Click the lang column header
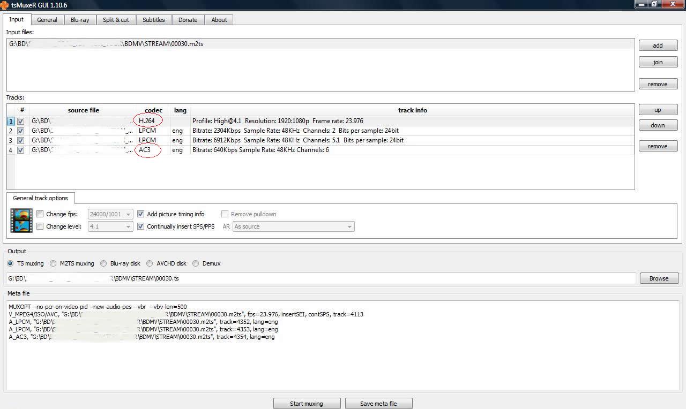686x409 pixels. (x=180, y=110)
